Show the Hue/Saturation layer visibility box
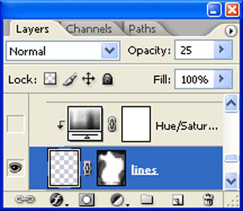The height and width of the screenshot is (211, 243). point(15,124)
